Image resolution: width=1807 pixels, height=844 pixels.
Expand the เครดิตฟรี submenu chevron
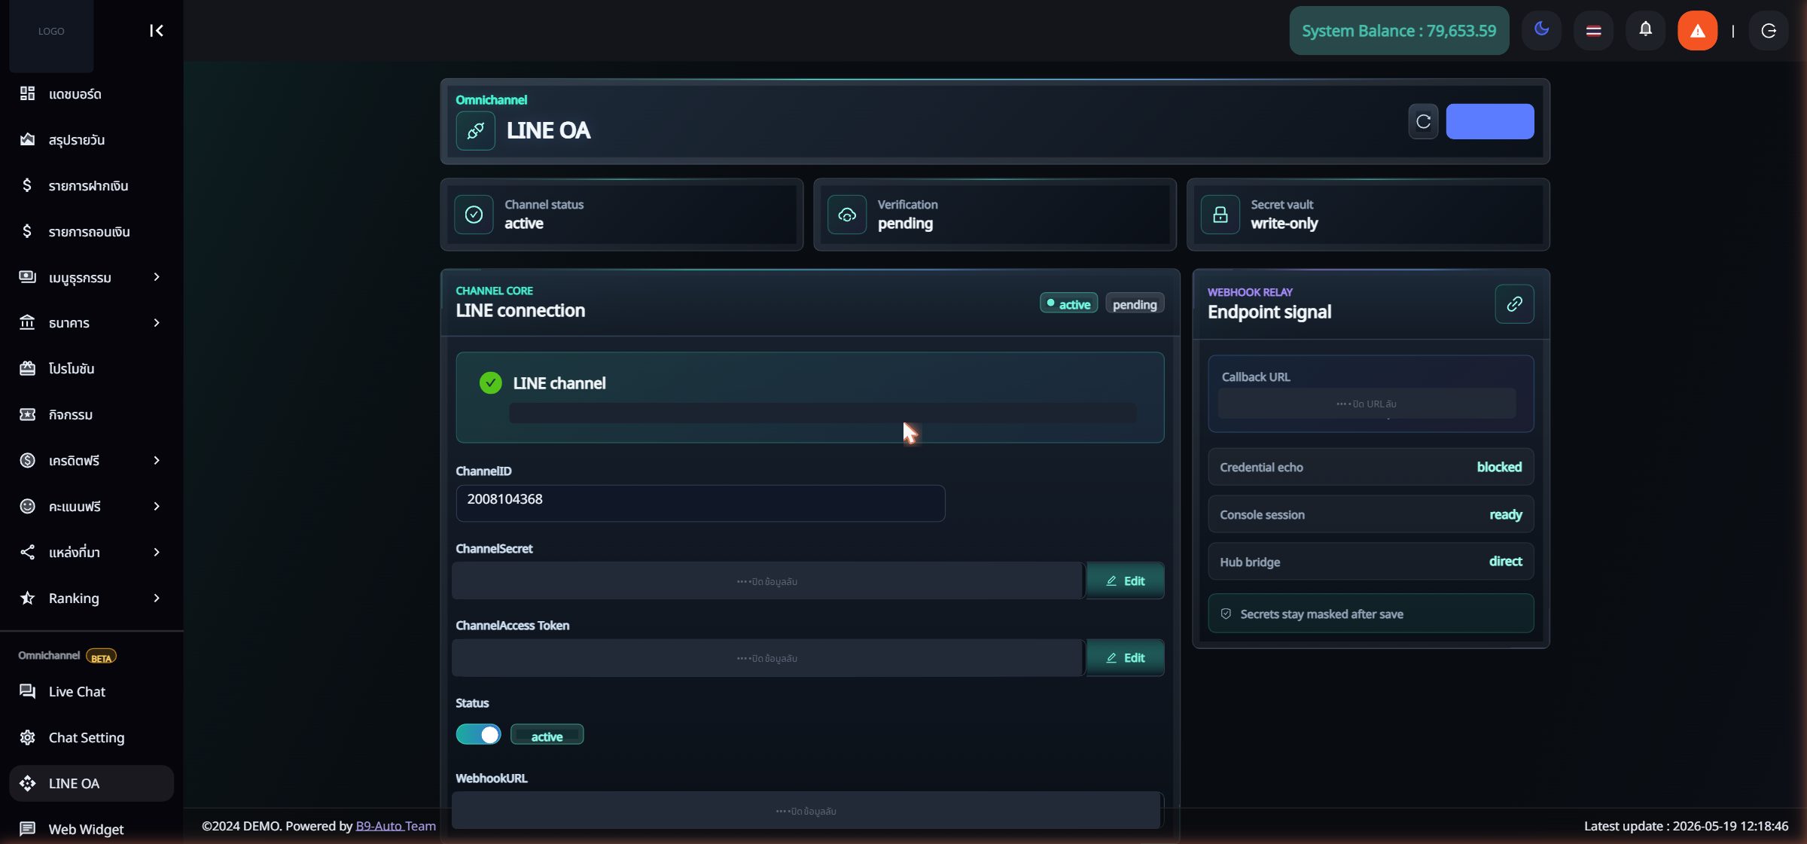coord(157,460)
